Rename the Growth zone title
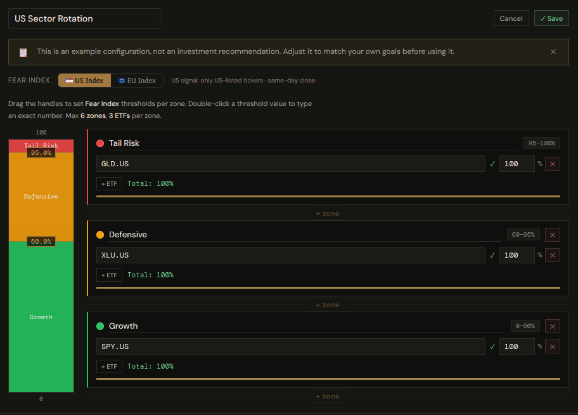Screen dimensions: 578x415 pos(307,326)
